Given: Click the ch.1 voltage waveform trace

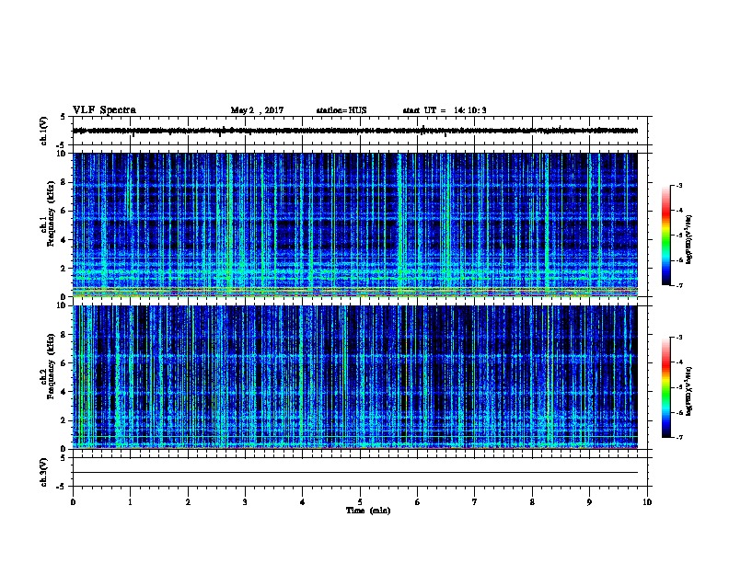Looking at the screenshot, I should [355, 131].
